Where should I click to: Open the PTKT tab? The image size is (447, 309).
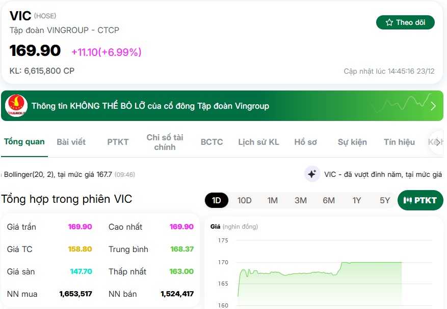118,142
